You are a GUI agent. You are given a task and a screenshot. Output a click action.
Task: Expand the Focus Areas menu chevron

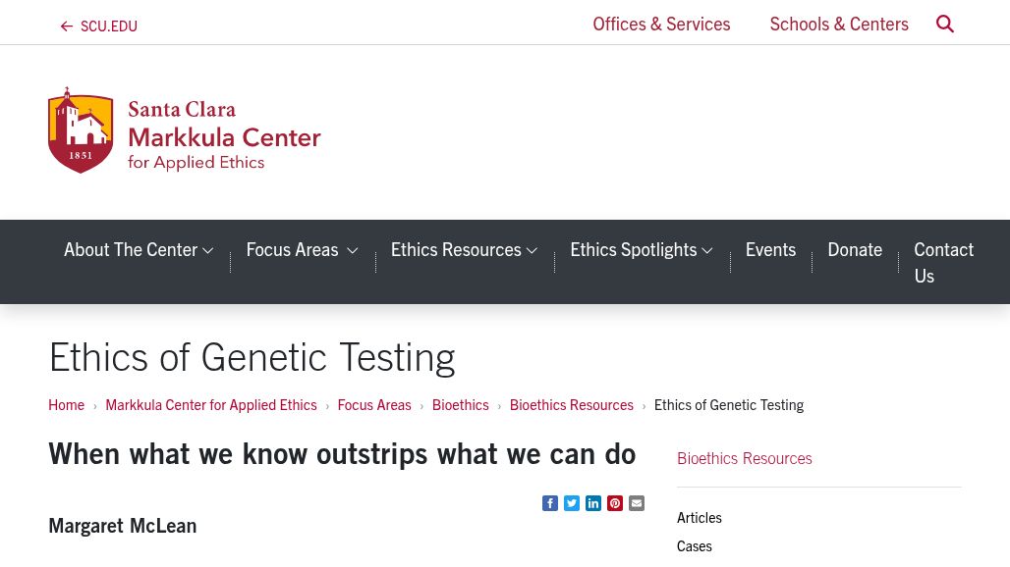coord(352,251)
